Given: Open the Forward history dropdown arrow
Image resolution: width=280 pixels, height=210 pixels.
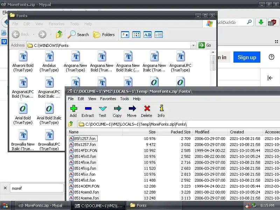Looking at the screenshot, I should pos(51,34).
